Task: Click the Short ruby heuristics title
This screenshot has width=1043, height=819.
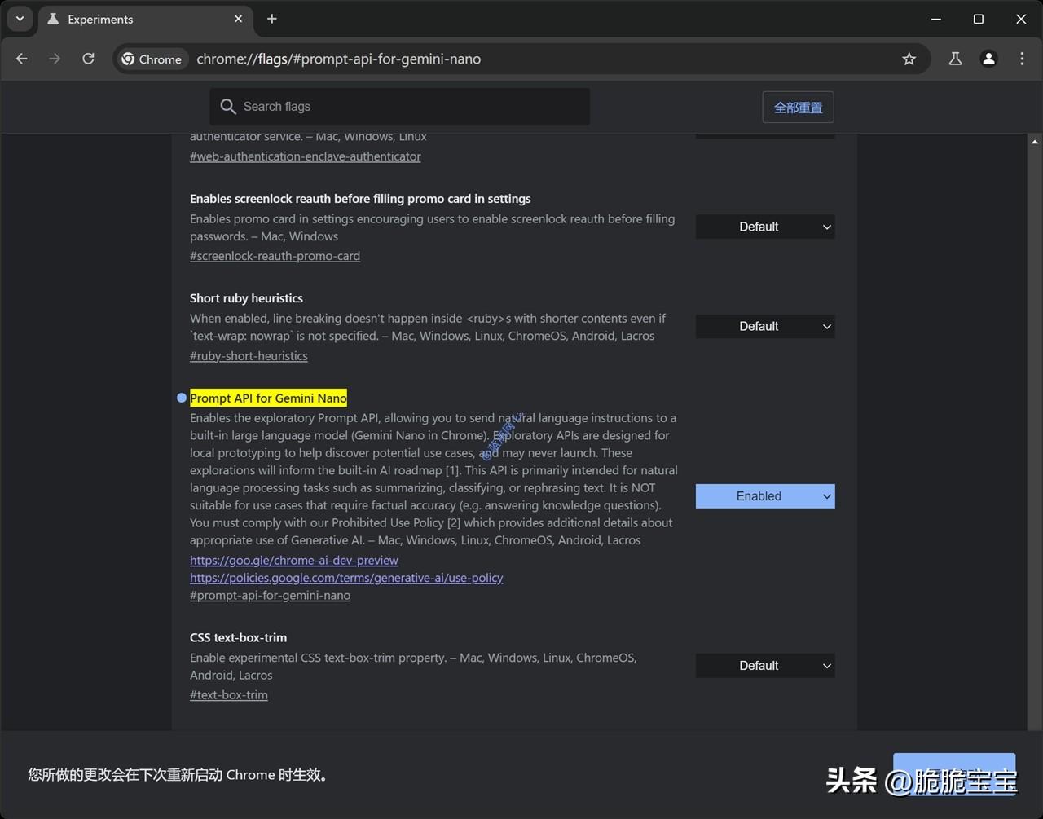Action: click(246, 298)
